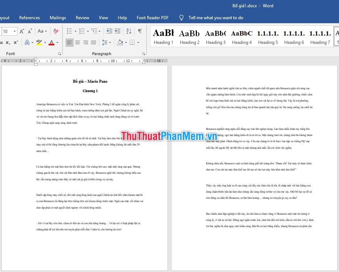The image size is (339, 272).
Task: Toggle Center text alignment
Action: pyautogui.click(x=77, y=42)
